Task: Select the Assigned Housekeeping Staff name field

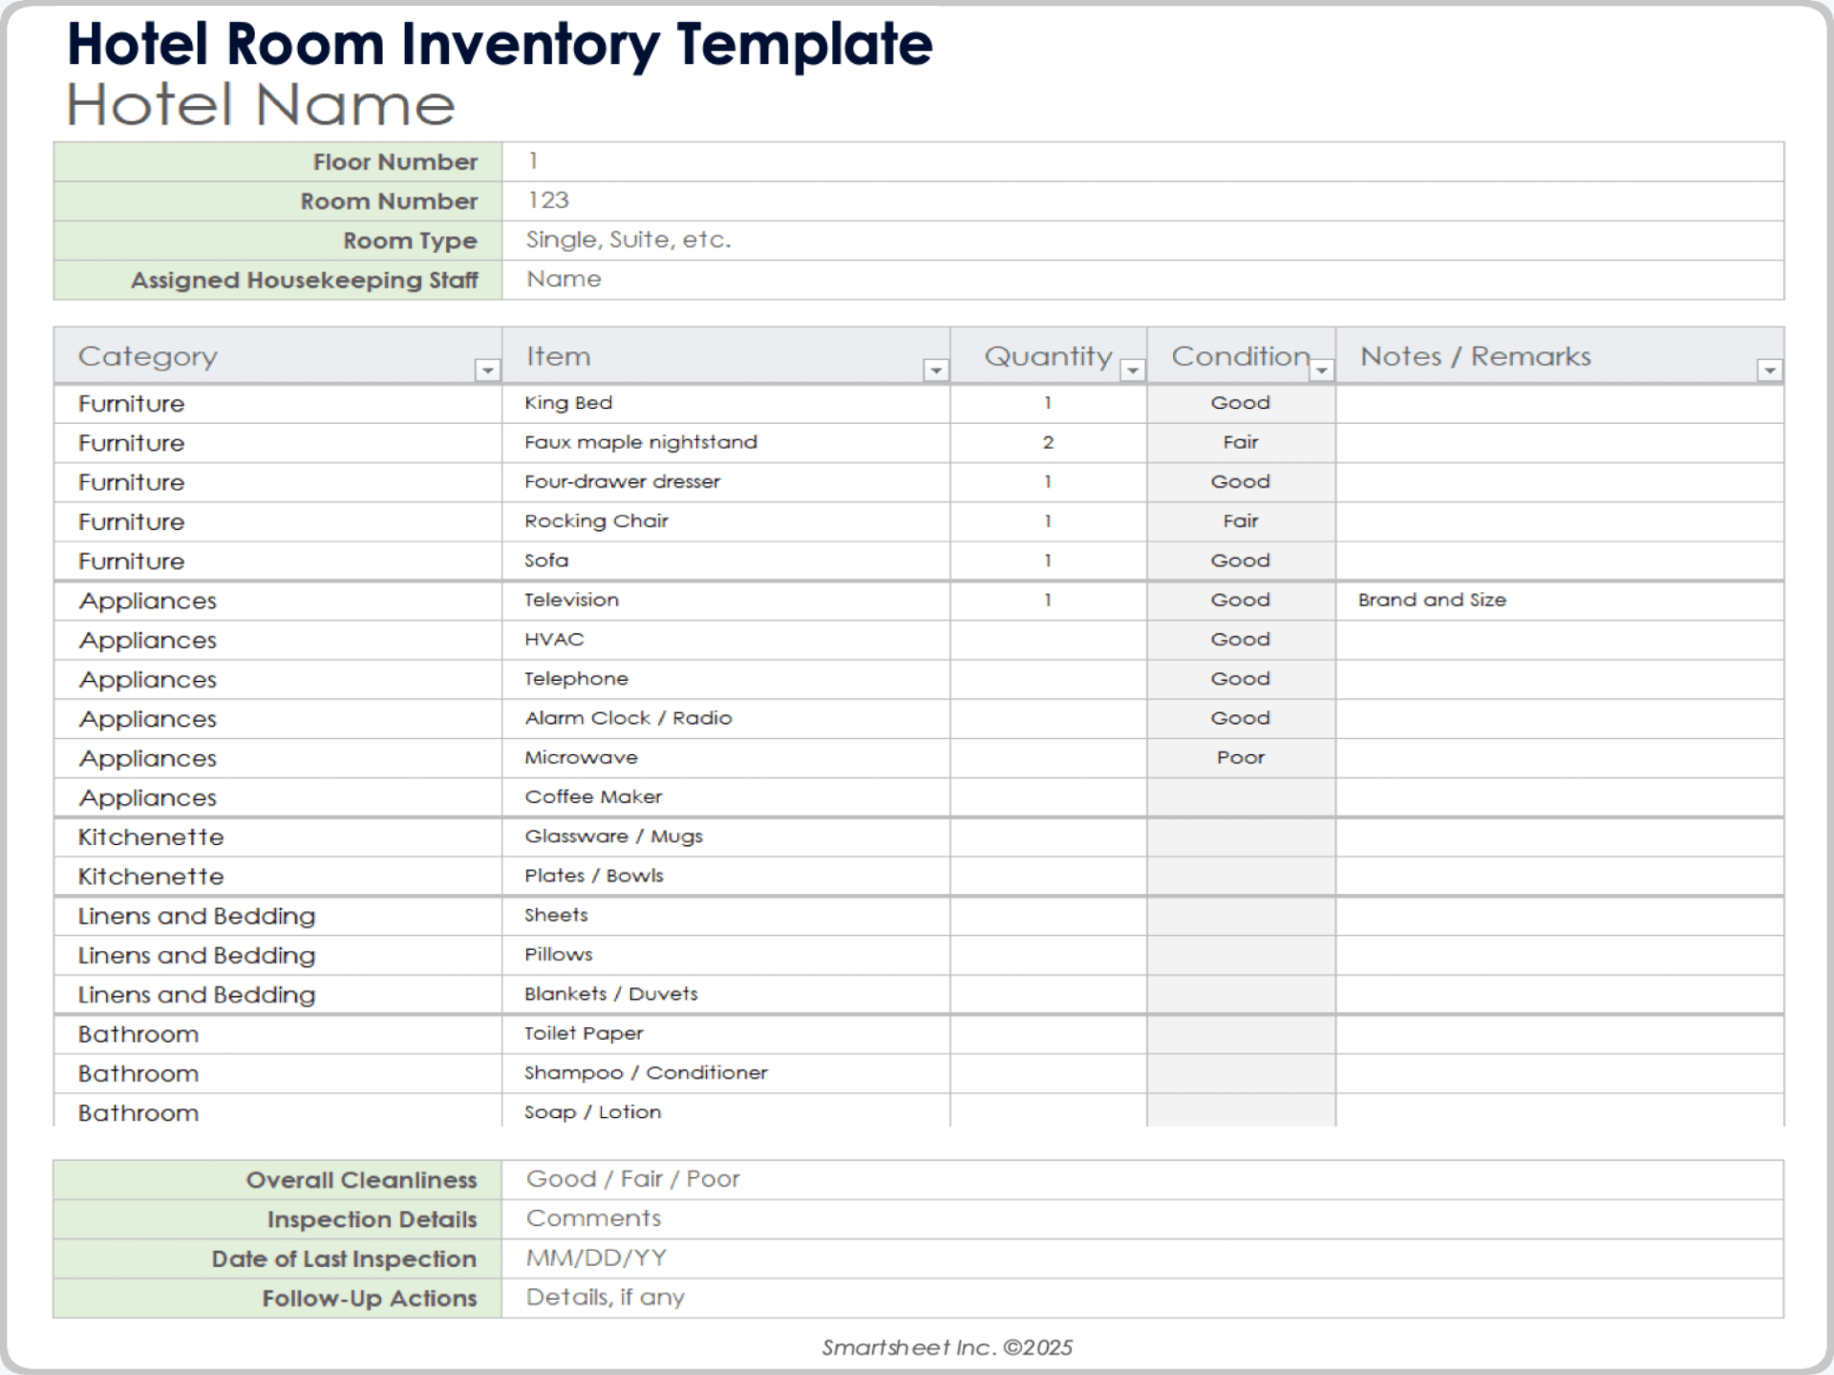Action: pos(1141,280)
